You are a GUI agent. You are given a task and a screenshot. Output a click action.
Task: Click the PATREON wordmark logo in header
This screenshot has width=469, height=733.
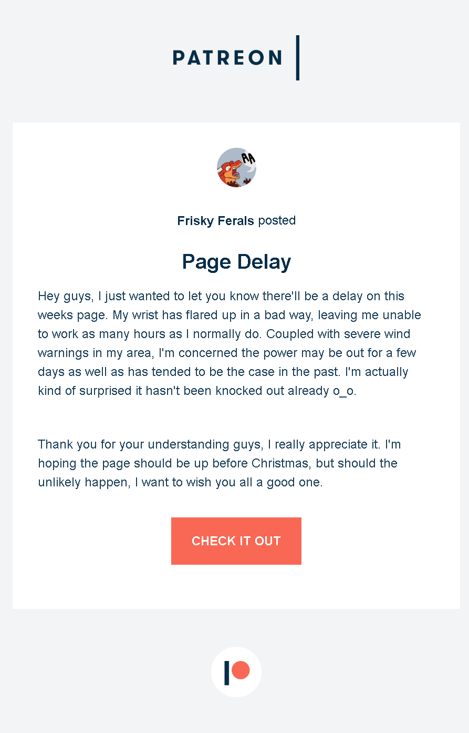point(227,58)
